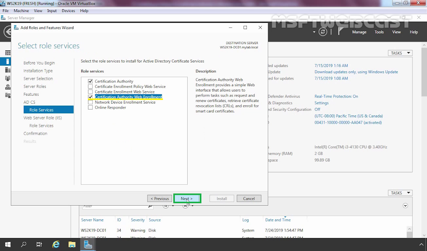Viewport: 427px width, 251px height.
Task: Open VirtualBox File menu
Action: (5, 10)
